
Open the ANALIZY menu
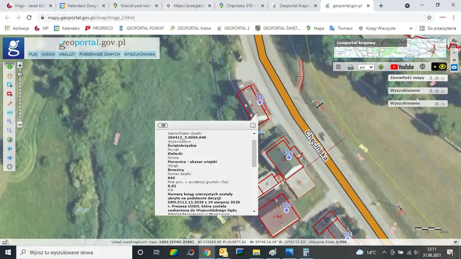(67, 54)
